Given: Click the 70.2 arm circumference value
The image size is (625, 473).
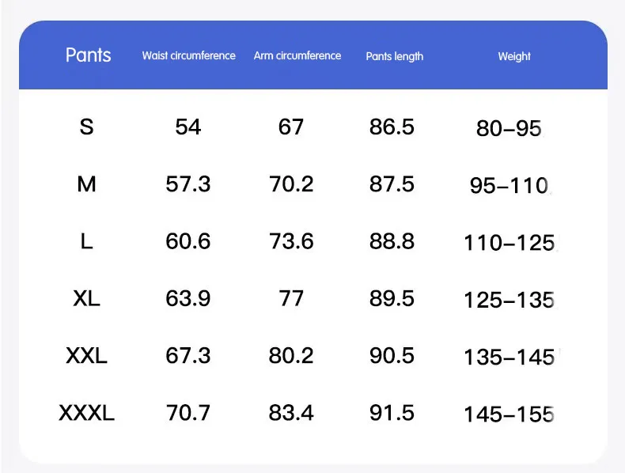Looking at the screenshot, I should pos(291,184).
